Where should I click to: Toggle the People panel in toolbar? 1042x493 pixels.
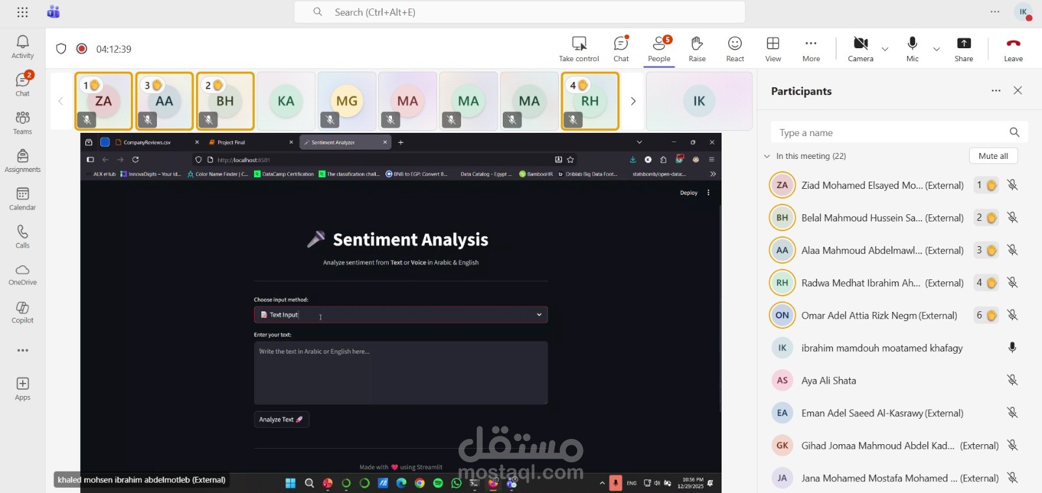[x=659, y=49]
